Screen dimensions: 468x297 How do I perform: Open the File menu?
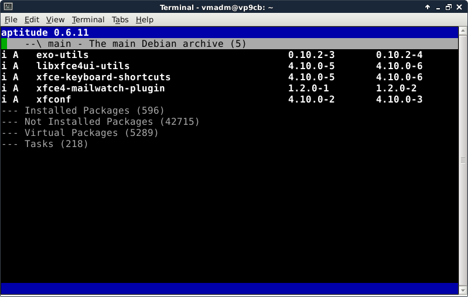coord(11,19)
